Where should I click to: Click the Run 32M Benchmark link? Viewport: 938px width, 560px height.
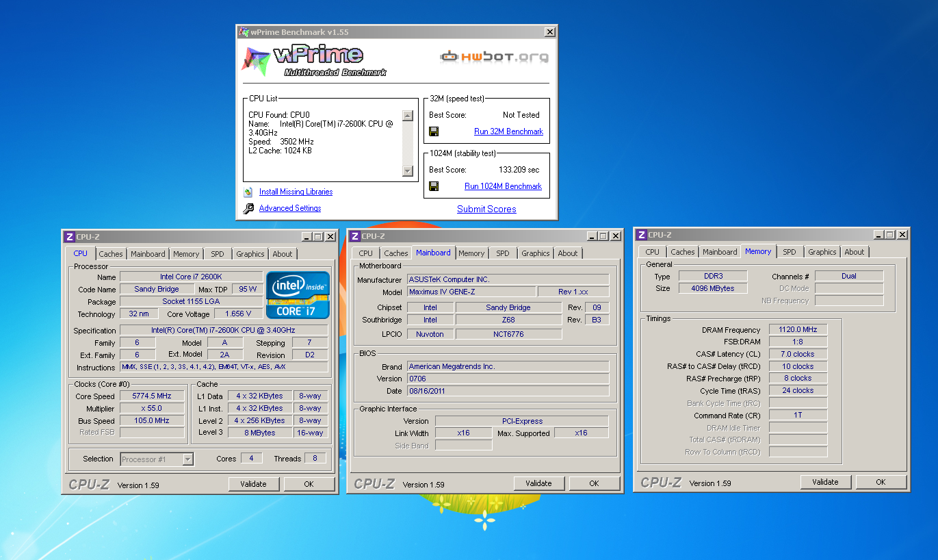point(508,131)
